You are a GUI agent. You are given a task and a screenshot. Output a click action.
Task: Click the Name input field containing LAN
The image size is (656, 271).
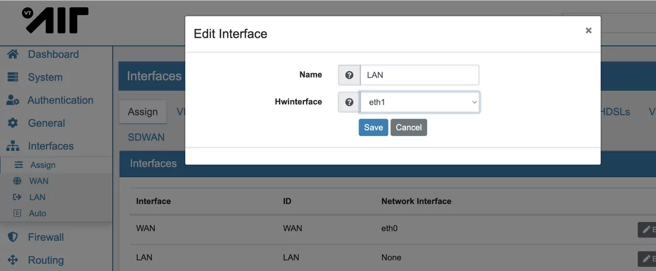pos(420,75)
